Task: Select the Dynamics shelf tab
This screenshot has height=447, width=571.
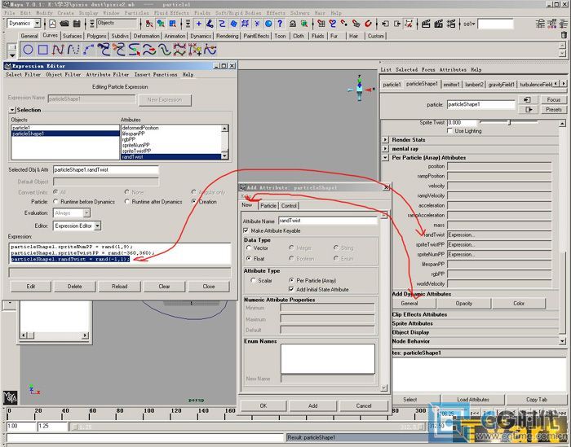Action: (201, 36)
